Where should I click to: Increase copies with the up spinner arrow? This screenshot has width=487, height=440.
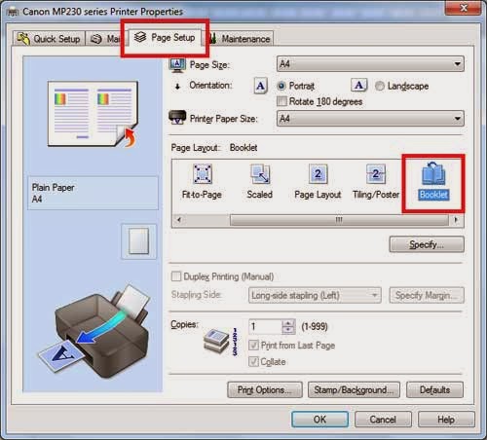[288, 323]
